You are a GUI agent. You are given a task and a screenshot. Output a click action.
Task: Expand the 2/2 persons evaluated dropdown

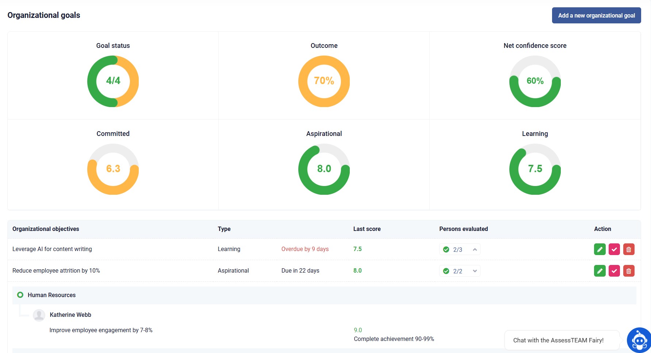pyautogui.click(x=475, y=271)
